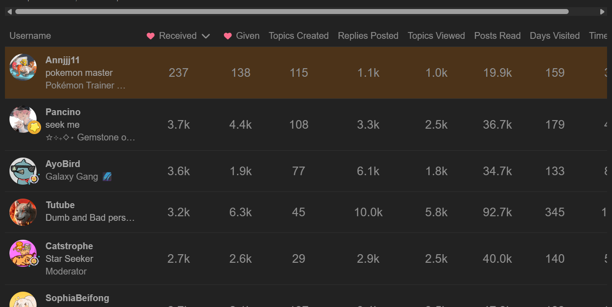Click the Galaxy Gang flair icon
This screenshot has width=612, height=307.
[107, 177]
